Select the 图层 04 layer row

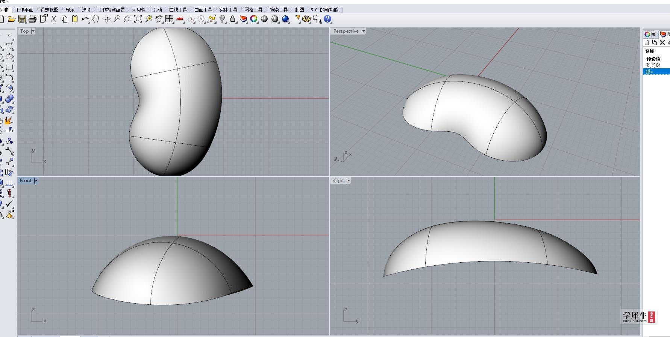coord(656,65)
